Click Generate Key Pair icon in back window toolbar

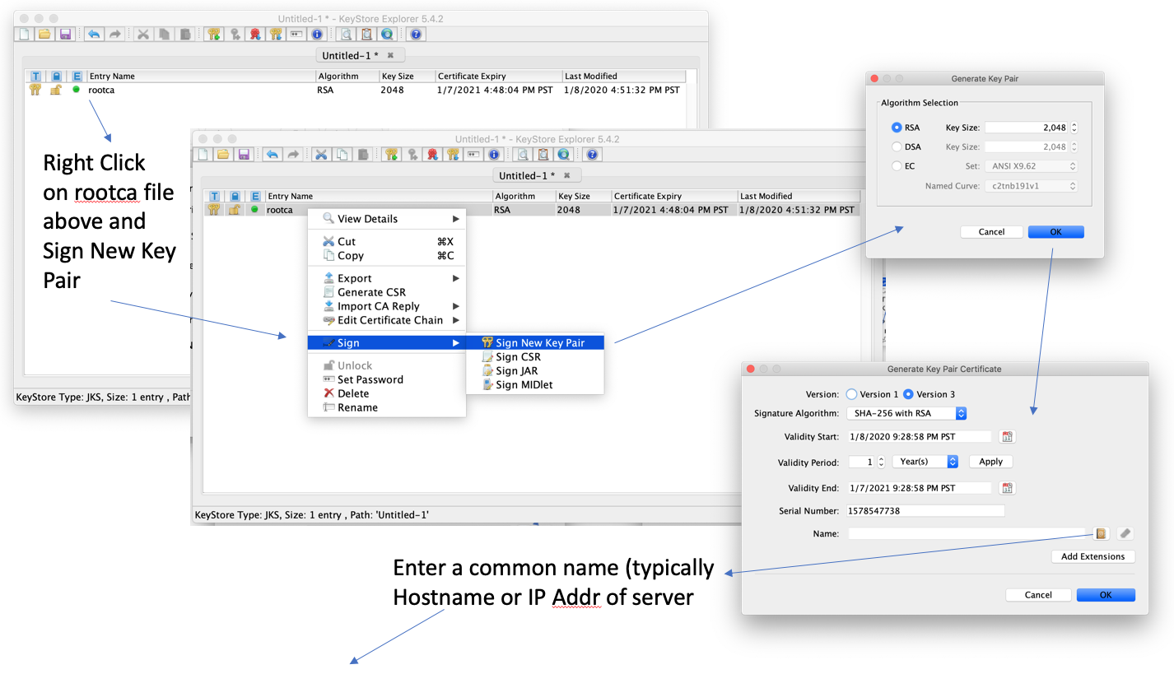pos(214,35)
